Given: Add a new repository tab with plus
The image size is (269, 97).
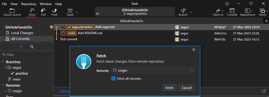Looking at the screenshot, I should (x=266, y=21).
